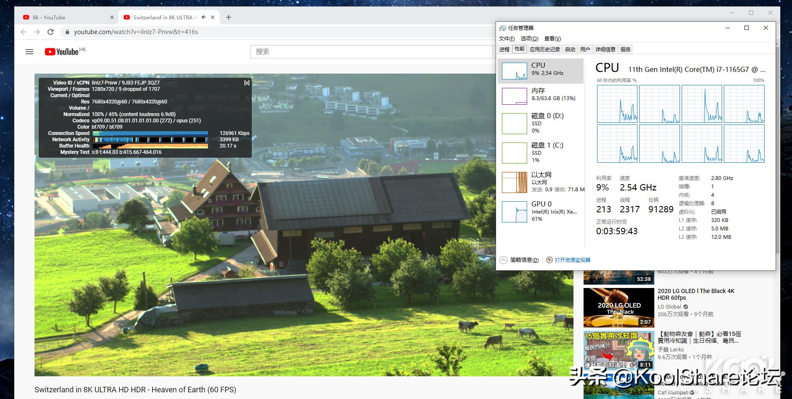
Task: Maximize the Chrome window
Action: (x=751, y=13)
